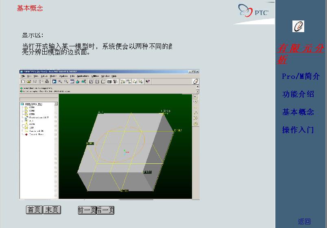The width and height of the screenshot is (327, 228).
Task: Advance using the 后一页 next page button
Action: tap(106, 210)
